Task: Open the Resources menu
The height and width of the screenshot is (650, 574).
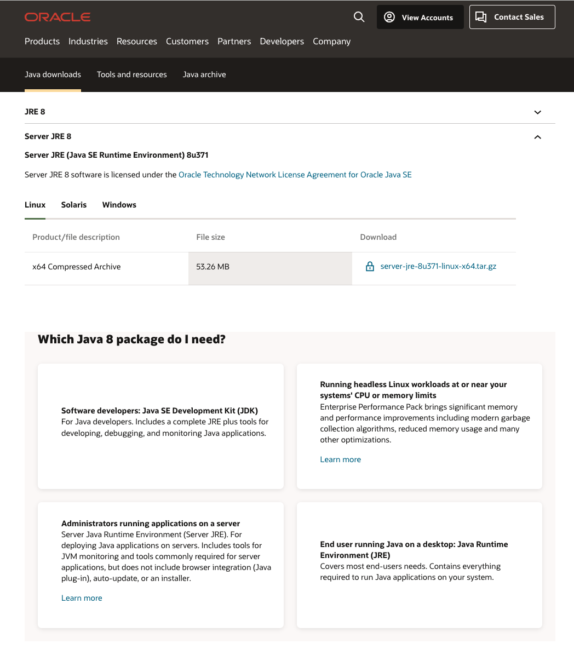Action: tap(137, 42)
